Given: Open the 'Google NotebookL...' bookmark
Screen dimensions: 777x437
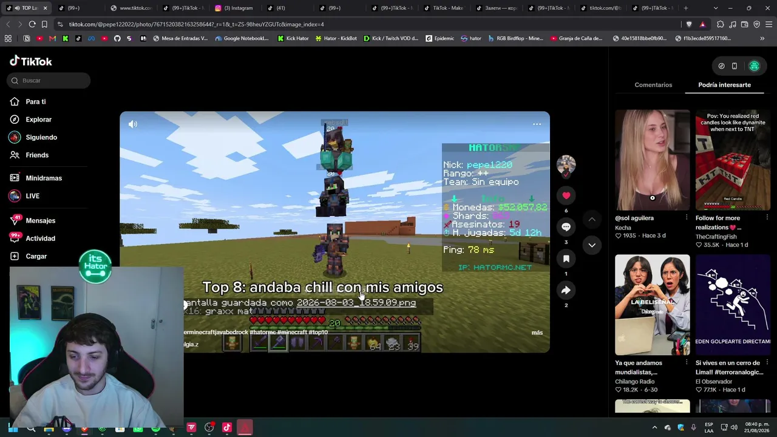Looking at the screenshot, I should tap(242, 38).
